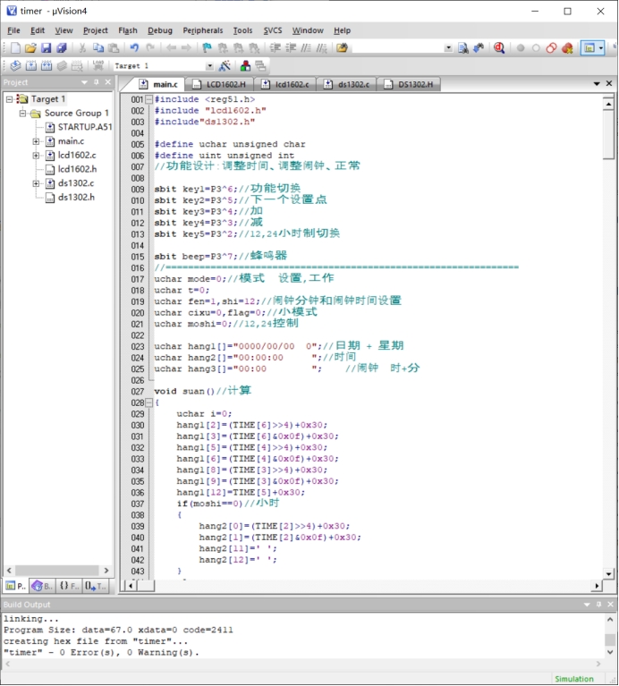Screen dimensions: 619x686
Task: Expand the ds1302.c tree node
Action: click(x=37, y=183)
